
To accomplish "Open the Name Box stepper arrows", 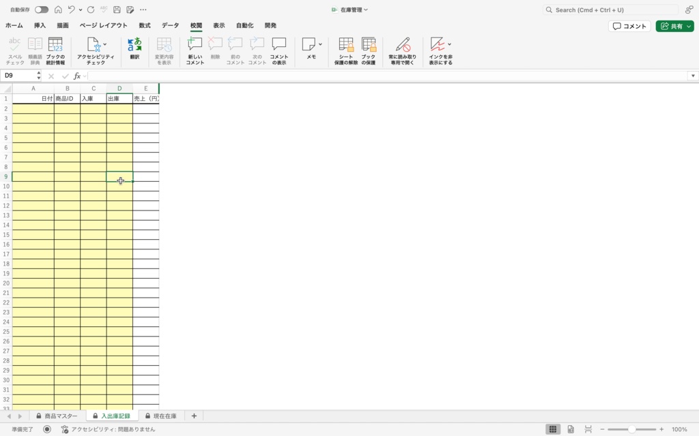I will tap(39, 76).
